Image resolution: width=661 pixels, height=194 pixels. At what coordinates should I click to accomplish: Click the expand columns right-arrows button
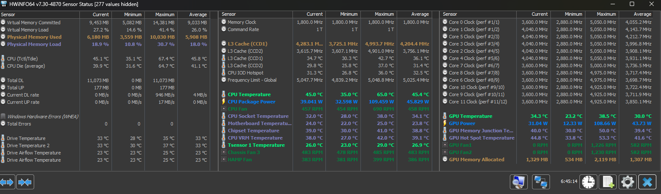coord(8,182)
